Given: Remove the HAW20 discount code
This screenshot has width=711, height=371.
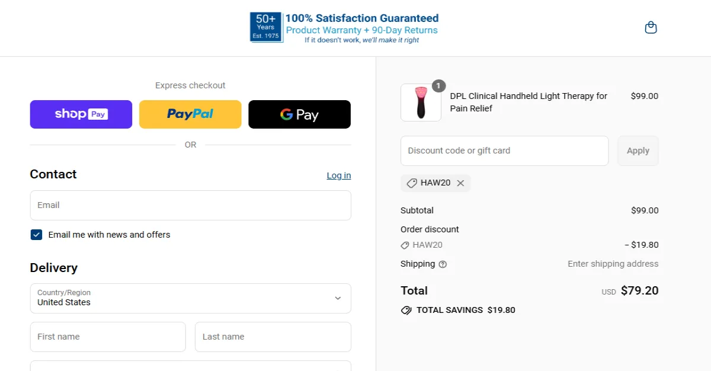Looking at the screenshot, I should coord(460,183).
